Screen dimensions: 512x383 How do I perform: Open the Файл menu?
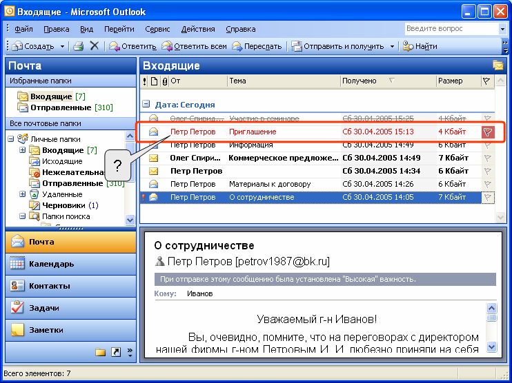coord(23,29)
